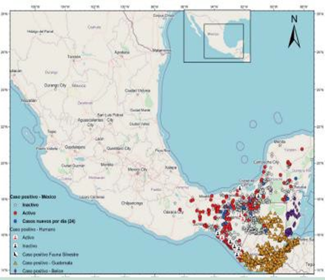Click the Oaxaca City label
The width and height of the screenshot is (325, 280).
tap(173, 212)
